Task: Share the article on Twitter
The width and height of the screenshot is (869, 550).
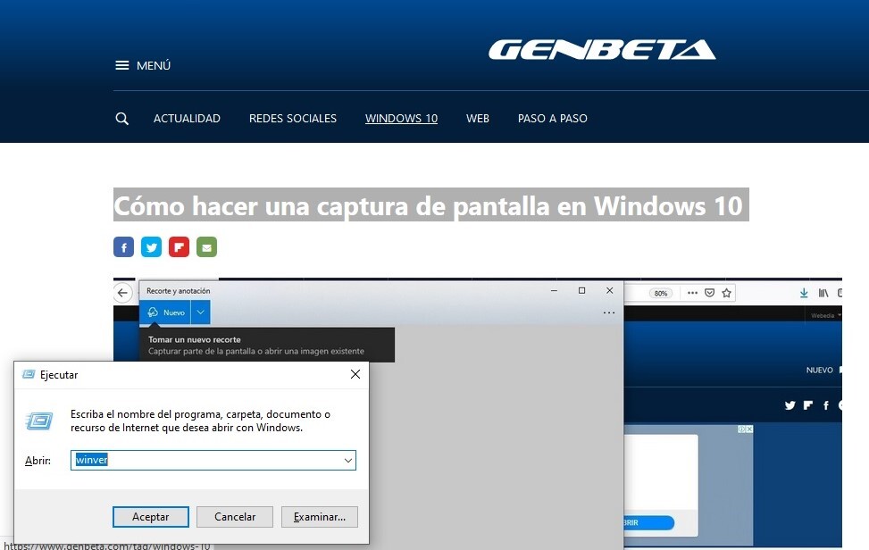Action: [151, 247]
